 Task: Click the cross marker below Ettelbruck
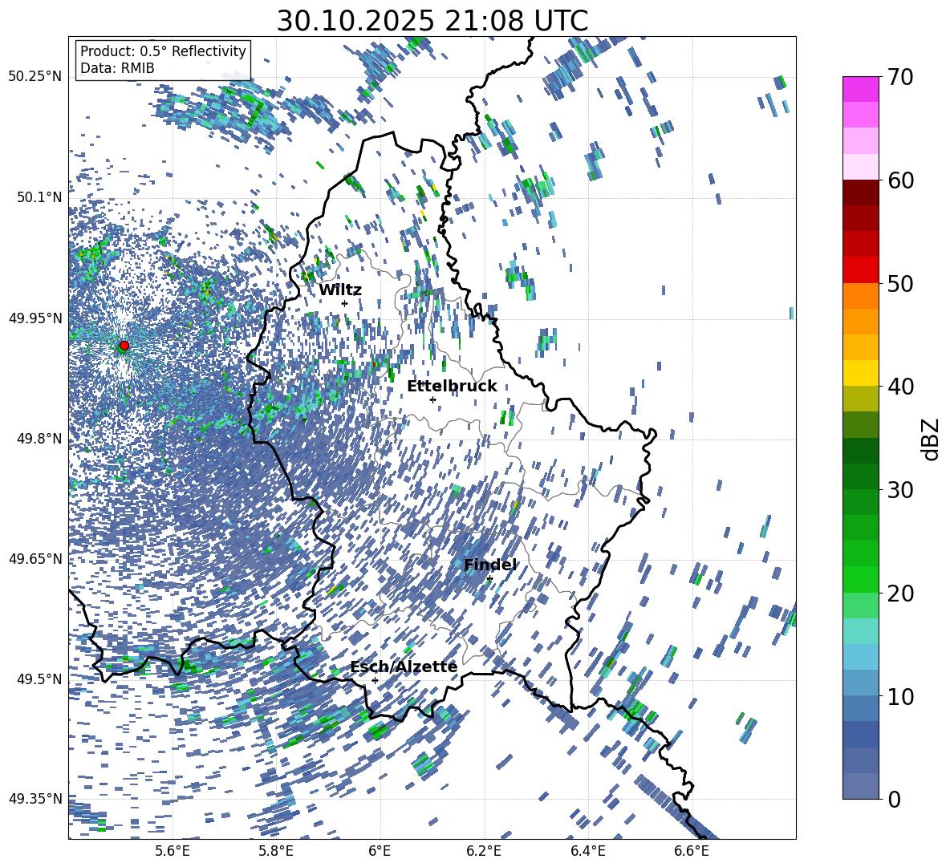point(432,399)
